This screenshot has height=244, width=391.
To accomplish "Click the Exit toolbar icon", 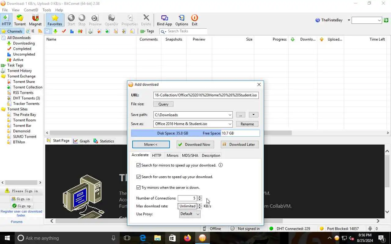I will click(x=195, y=20).
